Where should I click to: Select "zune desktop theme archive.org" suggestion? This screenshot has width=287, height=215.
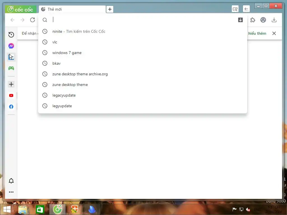pos(143,74)
